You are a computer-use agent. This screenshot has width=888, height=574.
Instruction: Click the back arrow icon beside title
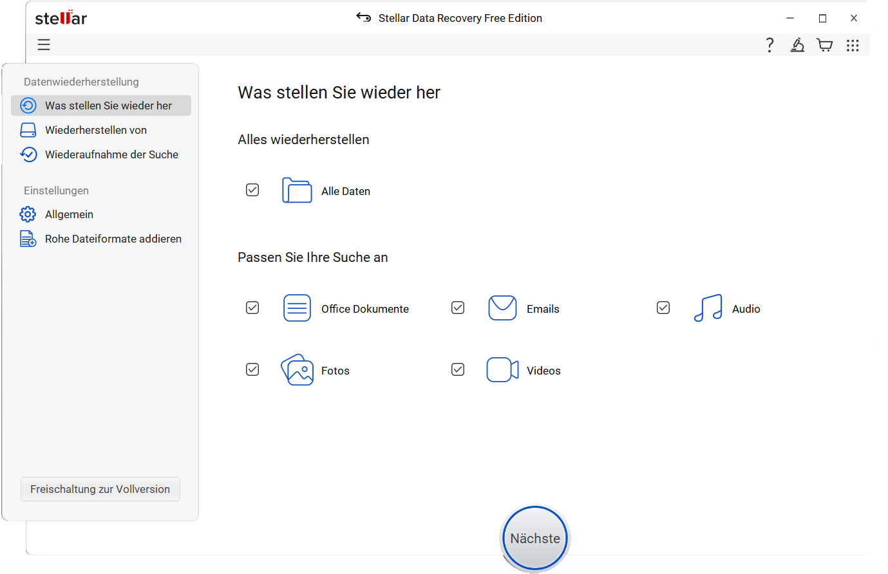[x=364, y=17]
